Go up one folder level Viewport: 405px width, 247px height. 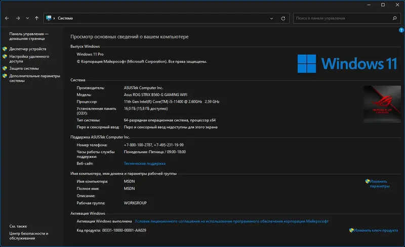[37, 18]
